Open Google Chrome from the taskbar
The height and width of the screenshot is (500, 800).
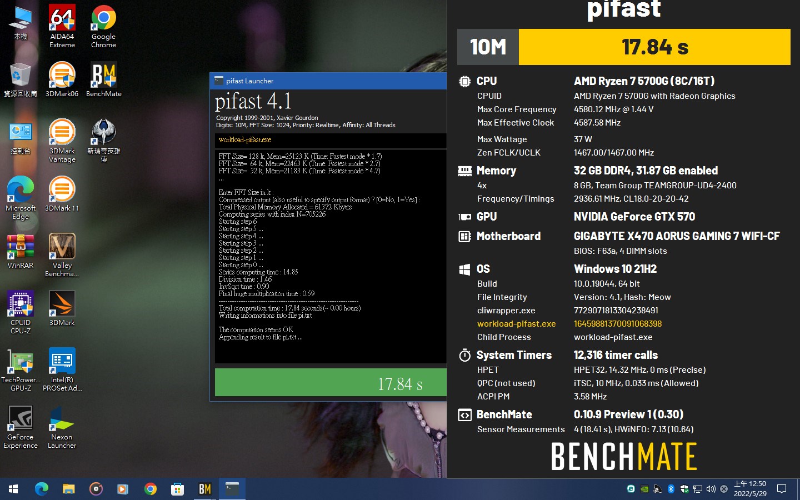point(150,489)
